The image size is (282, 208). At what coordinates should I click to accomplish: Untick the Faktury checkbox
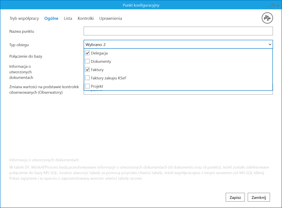(87, 70)
